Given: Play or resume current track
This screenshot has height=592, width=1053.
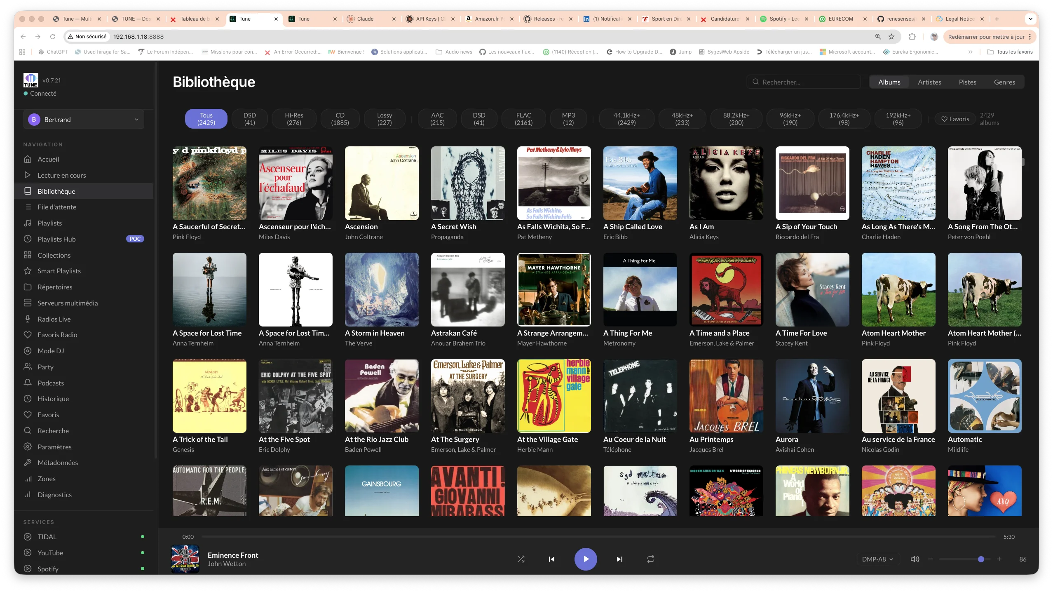Looking at the screenshot, I should coord(586,559).
